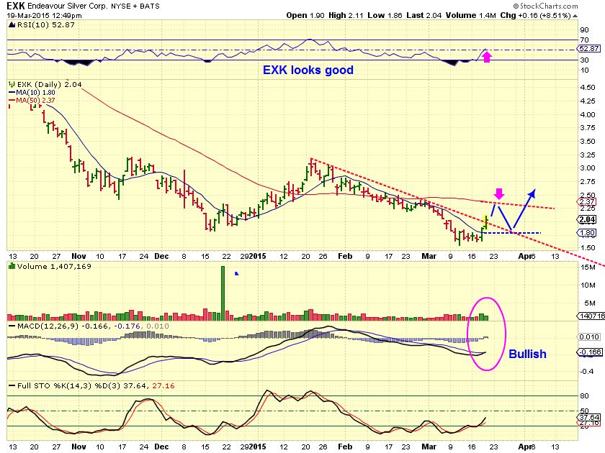Click the green up-triangle beside the Chg value
This screenshot has height=453, width=605.
point(575,16)
